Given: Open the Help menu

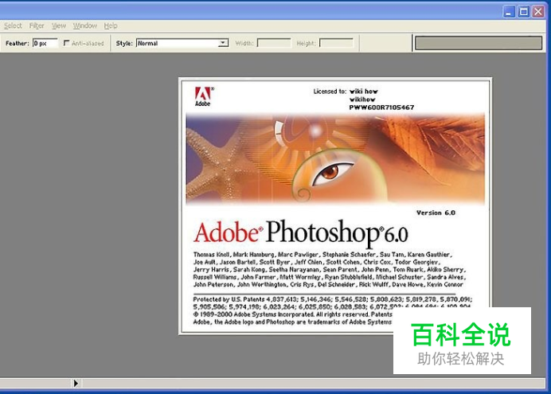Looking at the screenshot, I should click(111, 25).
